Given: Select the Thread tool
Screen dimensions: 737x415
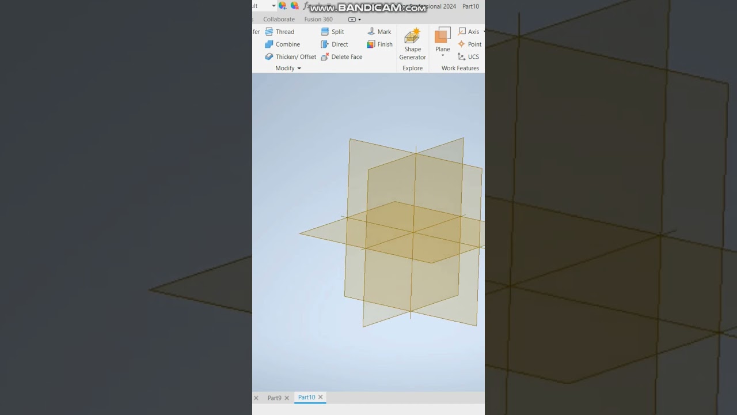Looking at the screenshot, I should (280, 32).
